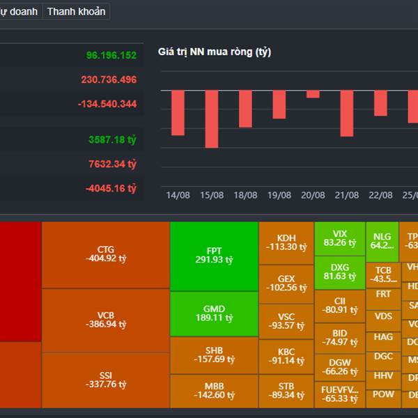The width and height of the screenshot is (418, 418).
Task: Click the small red bar for 20/08
Action: pos(313,94)
